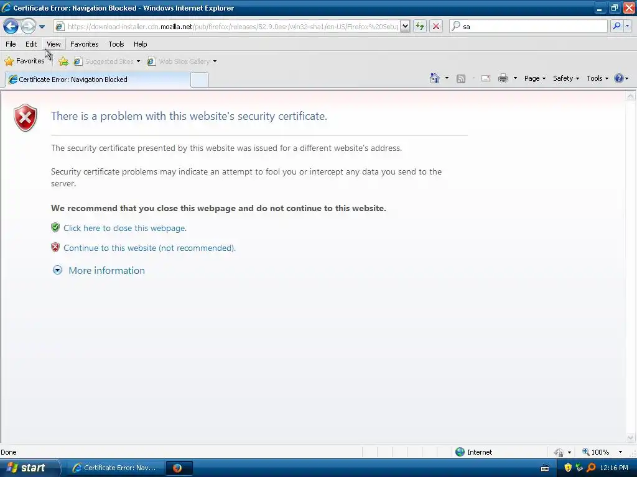Refresh the page with the green arrows icon

click(420, 27)
